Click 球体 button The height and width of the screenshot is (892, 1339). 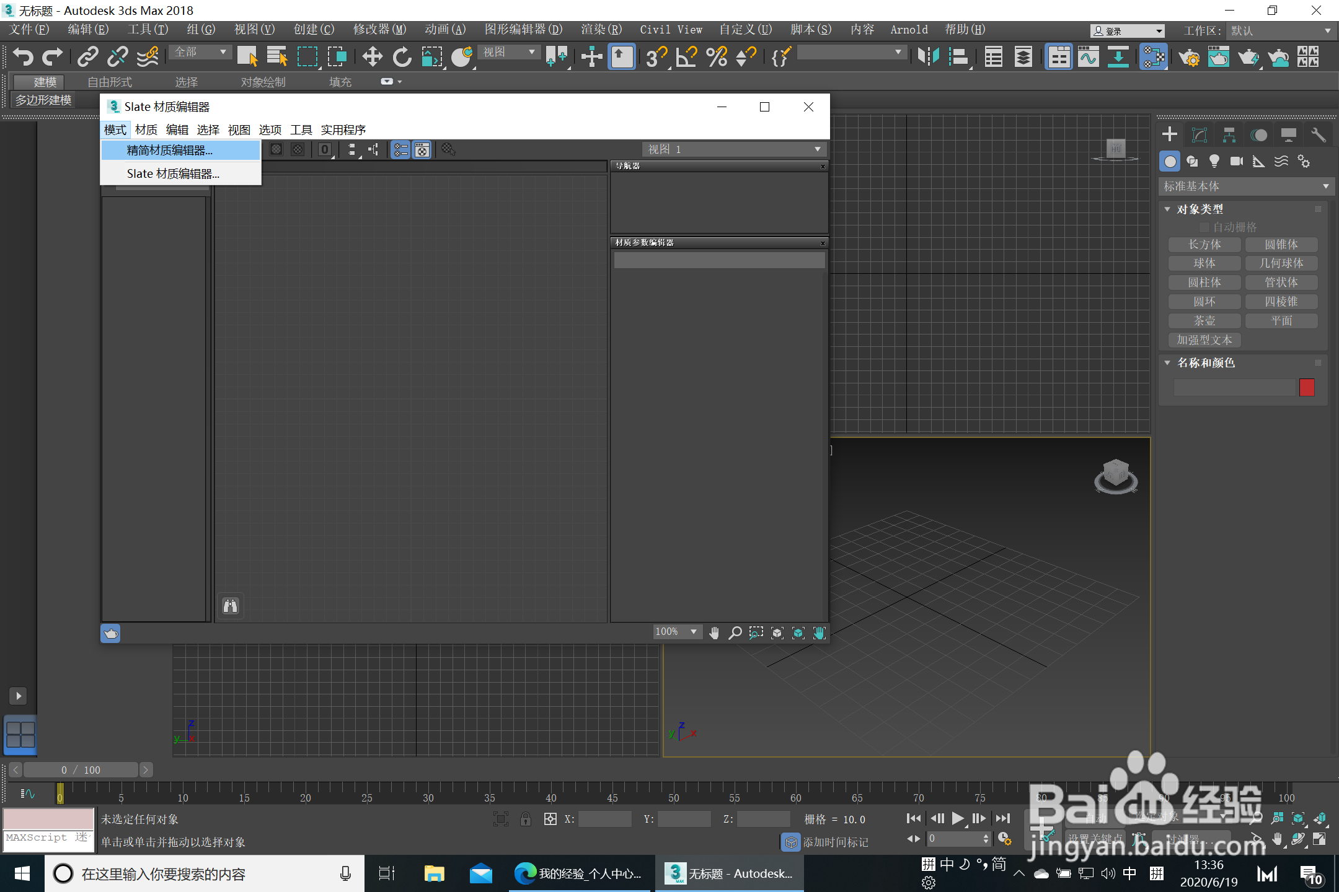pyautogui.click(x=1204, y=264)
